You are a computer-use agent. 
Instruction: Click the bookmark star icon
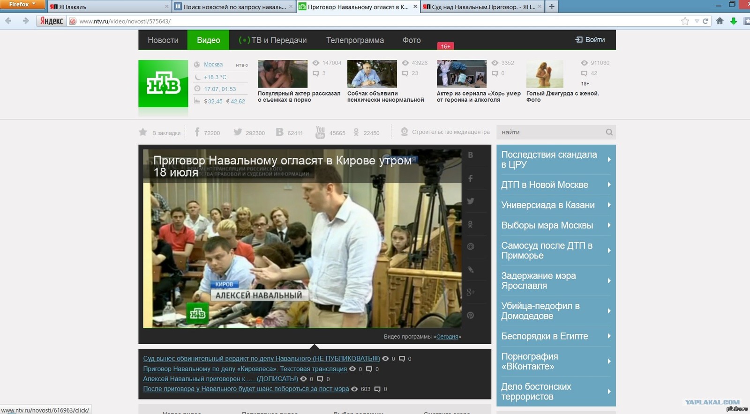pyautogui.click(x=143, y=133)
